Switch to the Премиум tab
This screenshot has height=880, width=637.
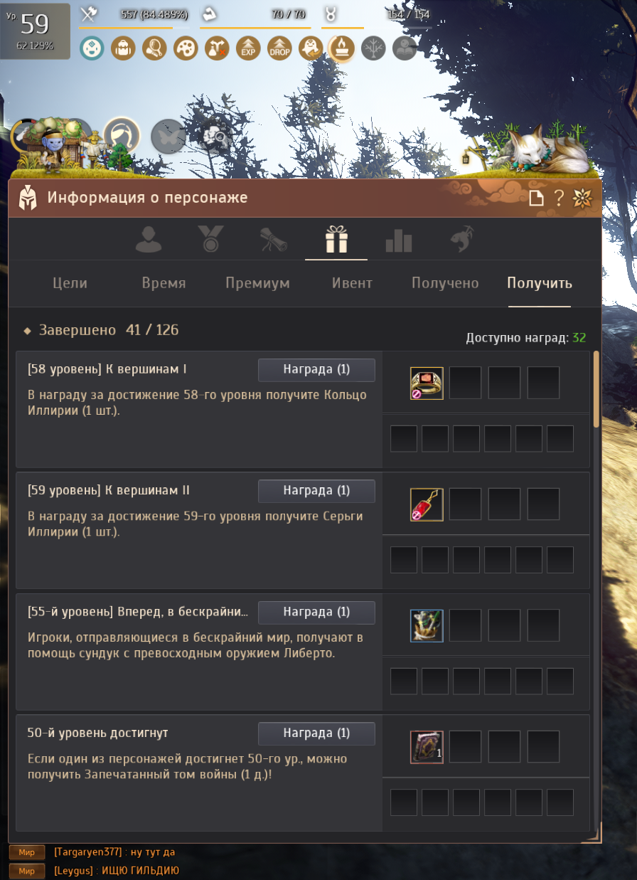coord(257,283)
